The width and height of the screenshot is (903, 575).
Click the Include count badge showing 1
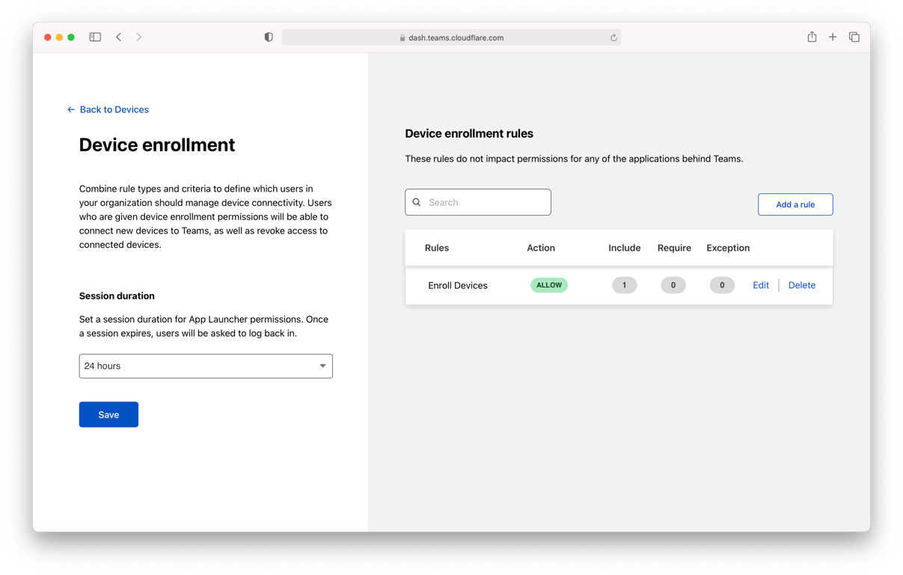[x=624, y=285]
